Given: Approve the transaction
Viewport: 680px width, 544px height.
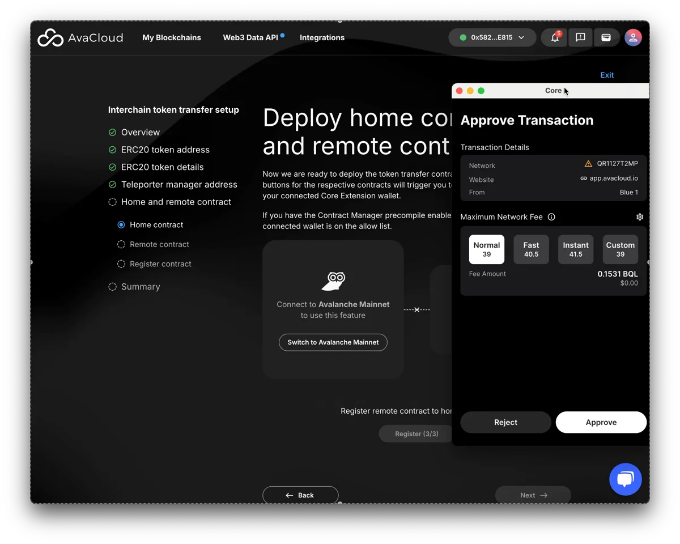Looking at the screenshot, I should [601, 422].
